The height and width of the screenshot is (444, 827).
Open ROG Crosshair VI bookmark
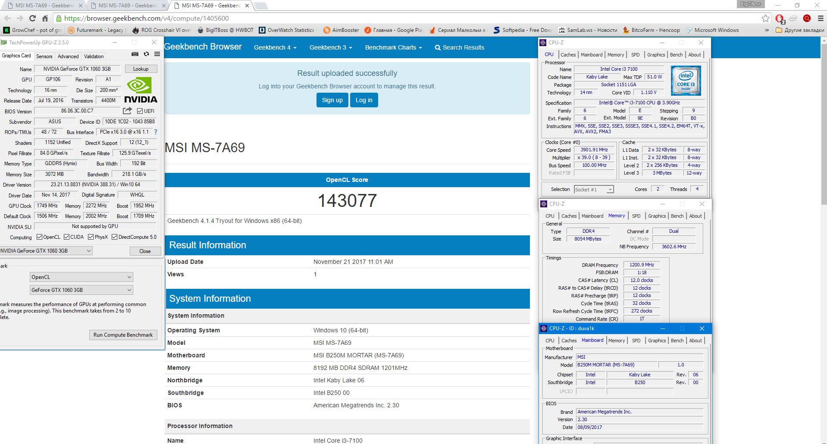click(x=162, y=30)
